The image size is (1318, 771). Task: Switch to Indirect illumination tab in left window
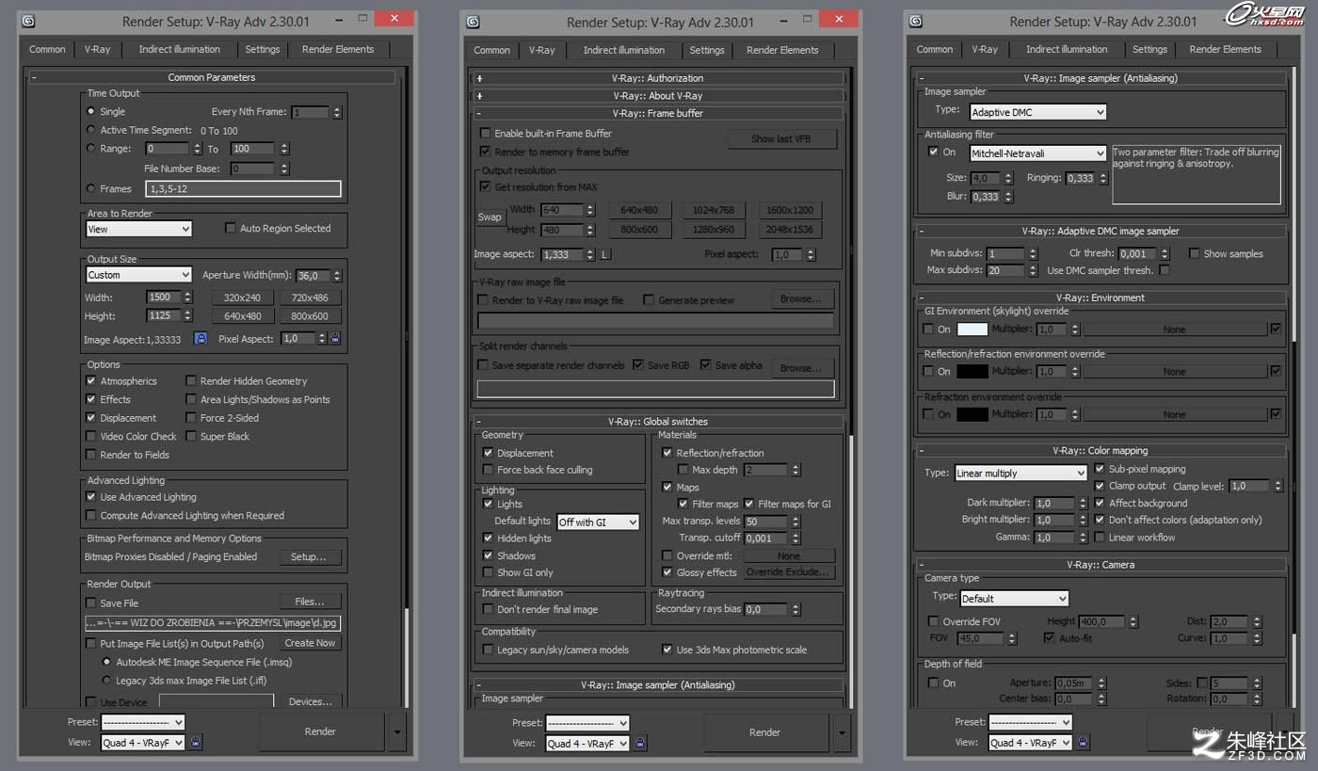(179, 49)
